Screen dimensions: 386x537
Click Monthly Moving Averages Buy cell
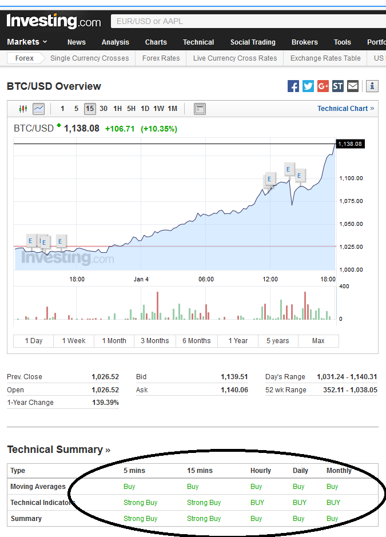click(x=332, y=486)
